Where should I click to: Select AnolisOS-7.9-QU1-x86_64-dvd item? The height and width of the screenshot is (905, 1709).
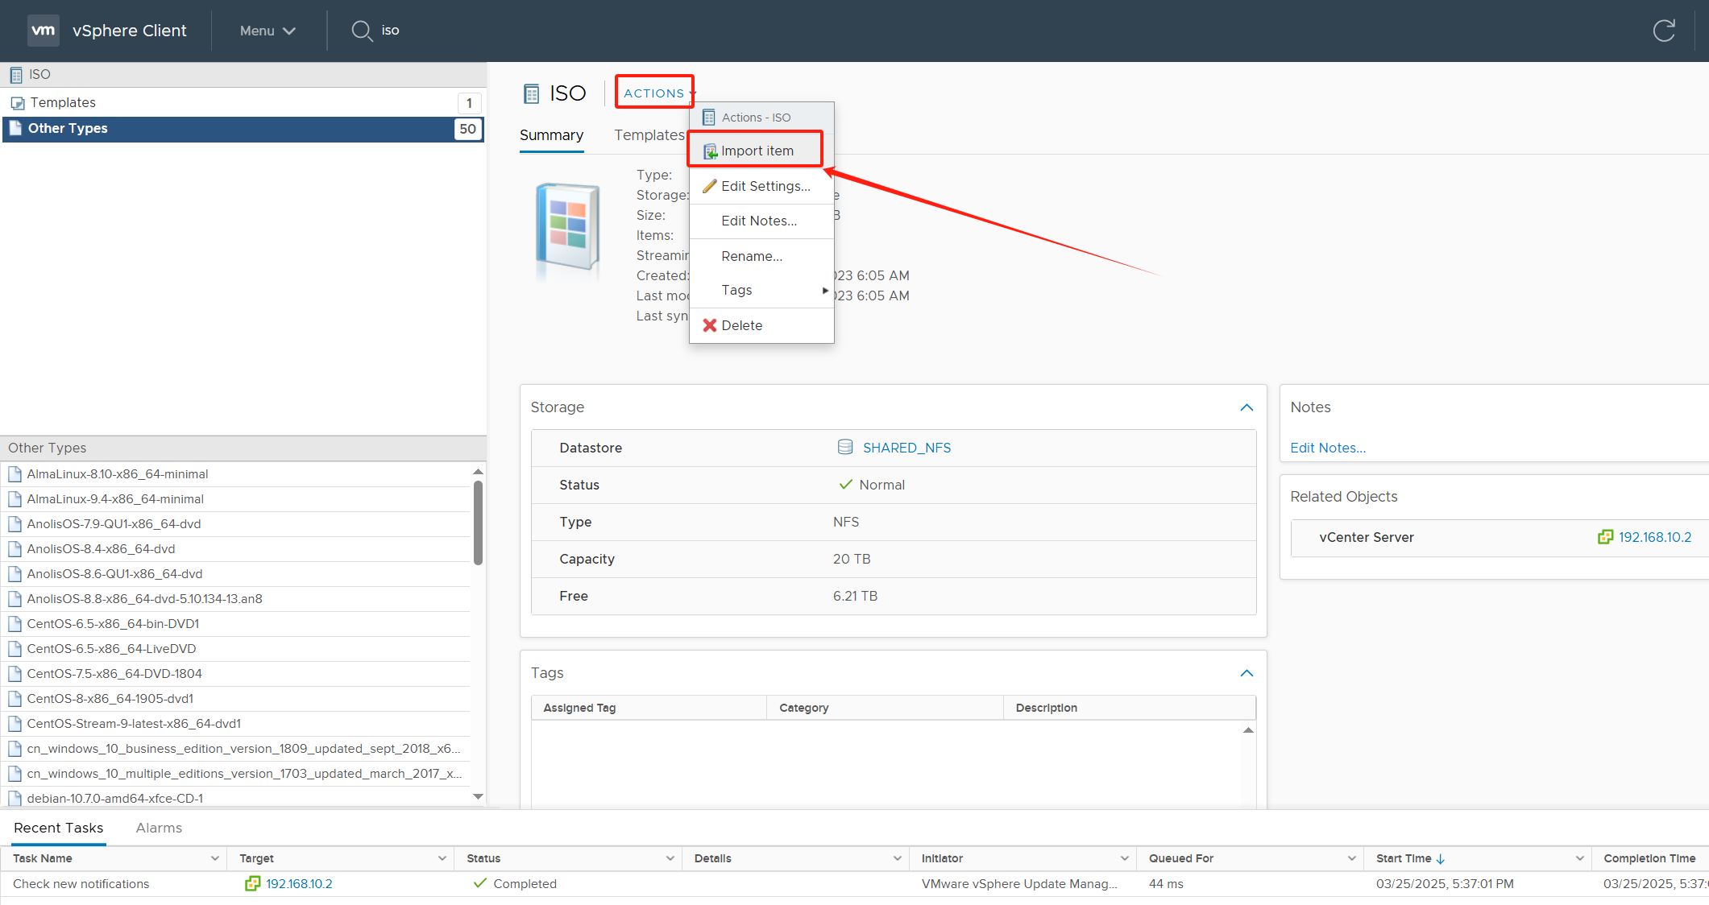coord(235,524)
